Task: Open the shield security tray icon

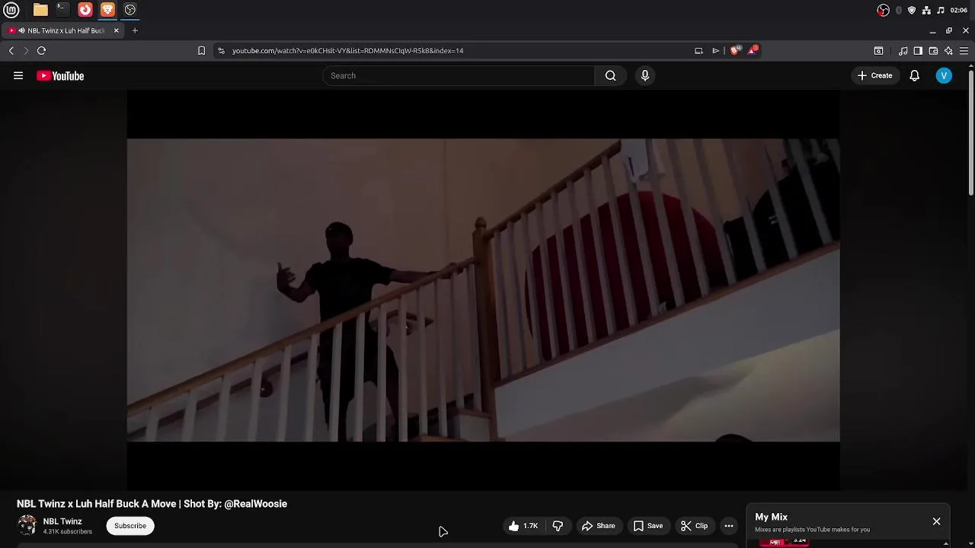Action: [912, 10]
